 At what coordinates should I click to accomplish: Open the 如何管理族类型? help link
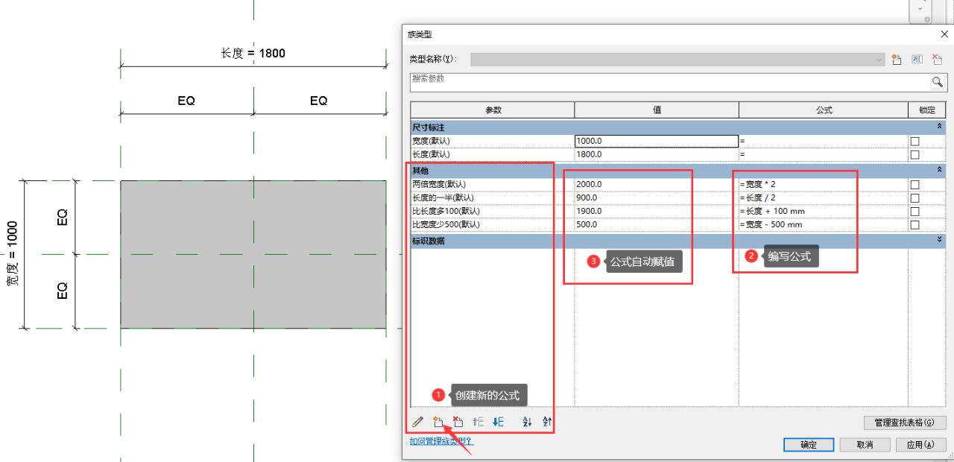[441, 441]
